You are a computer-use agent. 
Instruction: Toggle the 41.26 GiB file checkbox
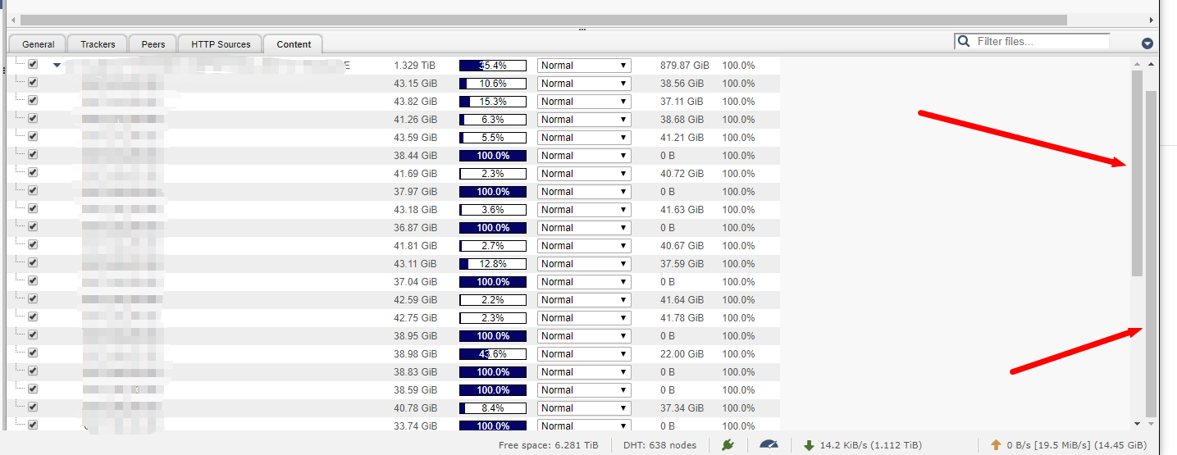[33, 118]
